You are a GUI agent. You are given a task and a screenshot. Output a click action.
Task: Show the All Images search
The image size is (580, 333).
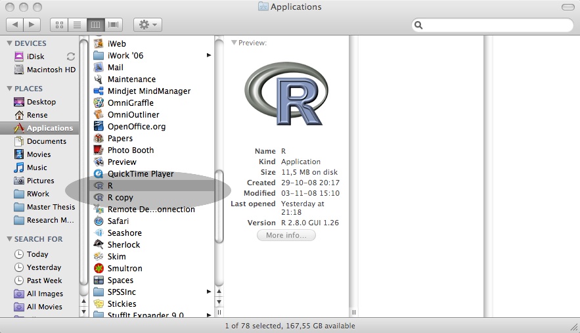(x=40, y=294)
